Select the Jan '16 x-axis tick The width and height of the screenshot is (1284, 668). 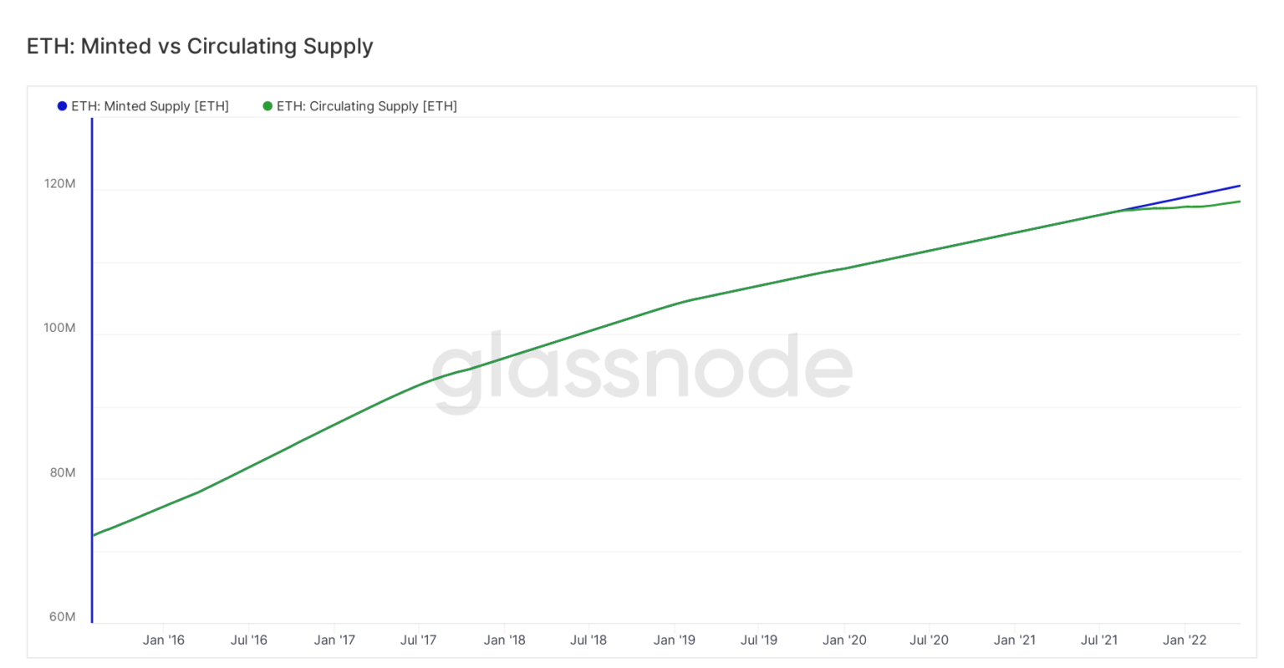coord(164,640)
